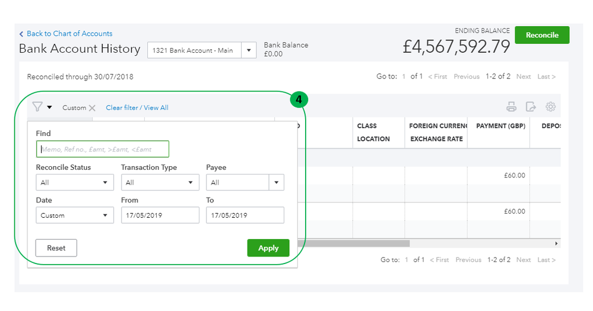The width and height of the screenshot is (593, 311).
Task: Go back to Chart of Accounts
Action: [x=69, y=34]
